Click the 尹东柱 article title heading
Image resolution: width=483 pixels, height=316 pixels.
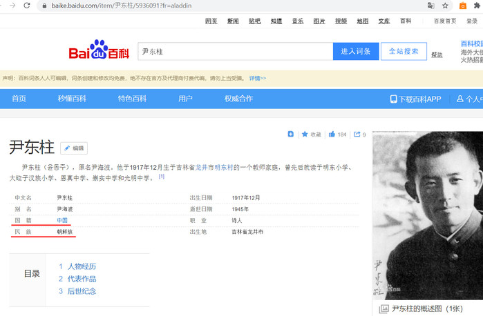tap(32, 147)
